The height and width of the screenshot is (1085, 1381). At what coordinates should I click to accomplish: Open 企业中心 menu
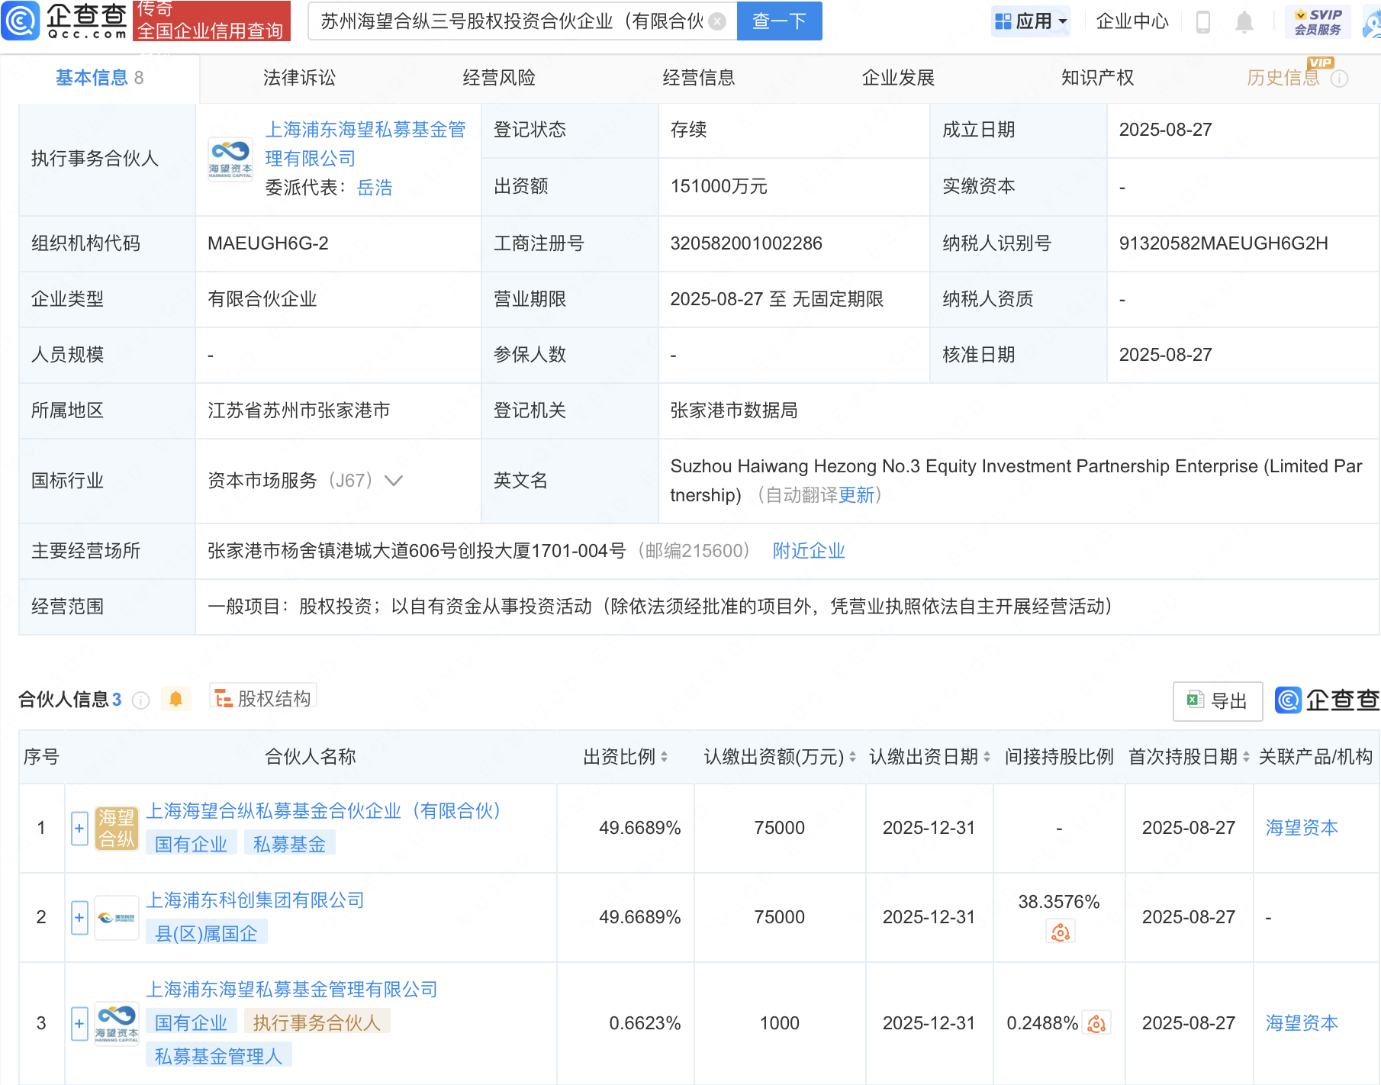[x=1132, y=21]
